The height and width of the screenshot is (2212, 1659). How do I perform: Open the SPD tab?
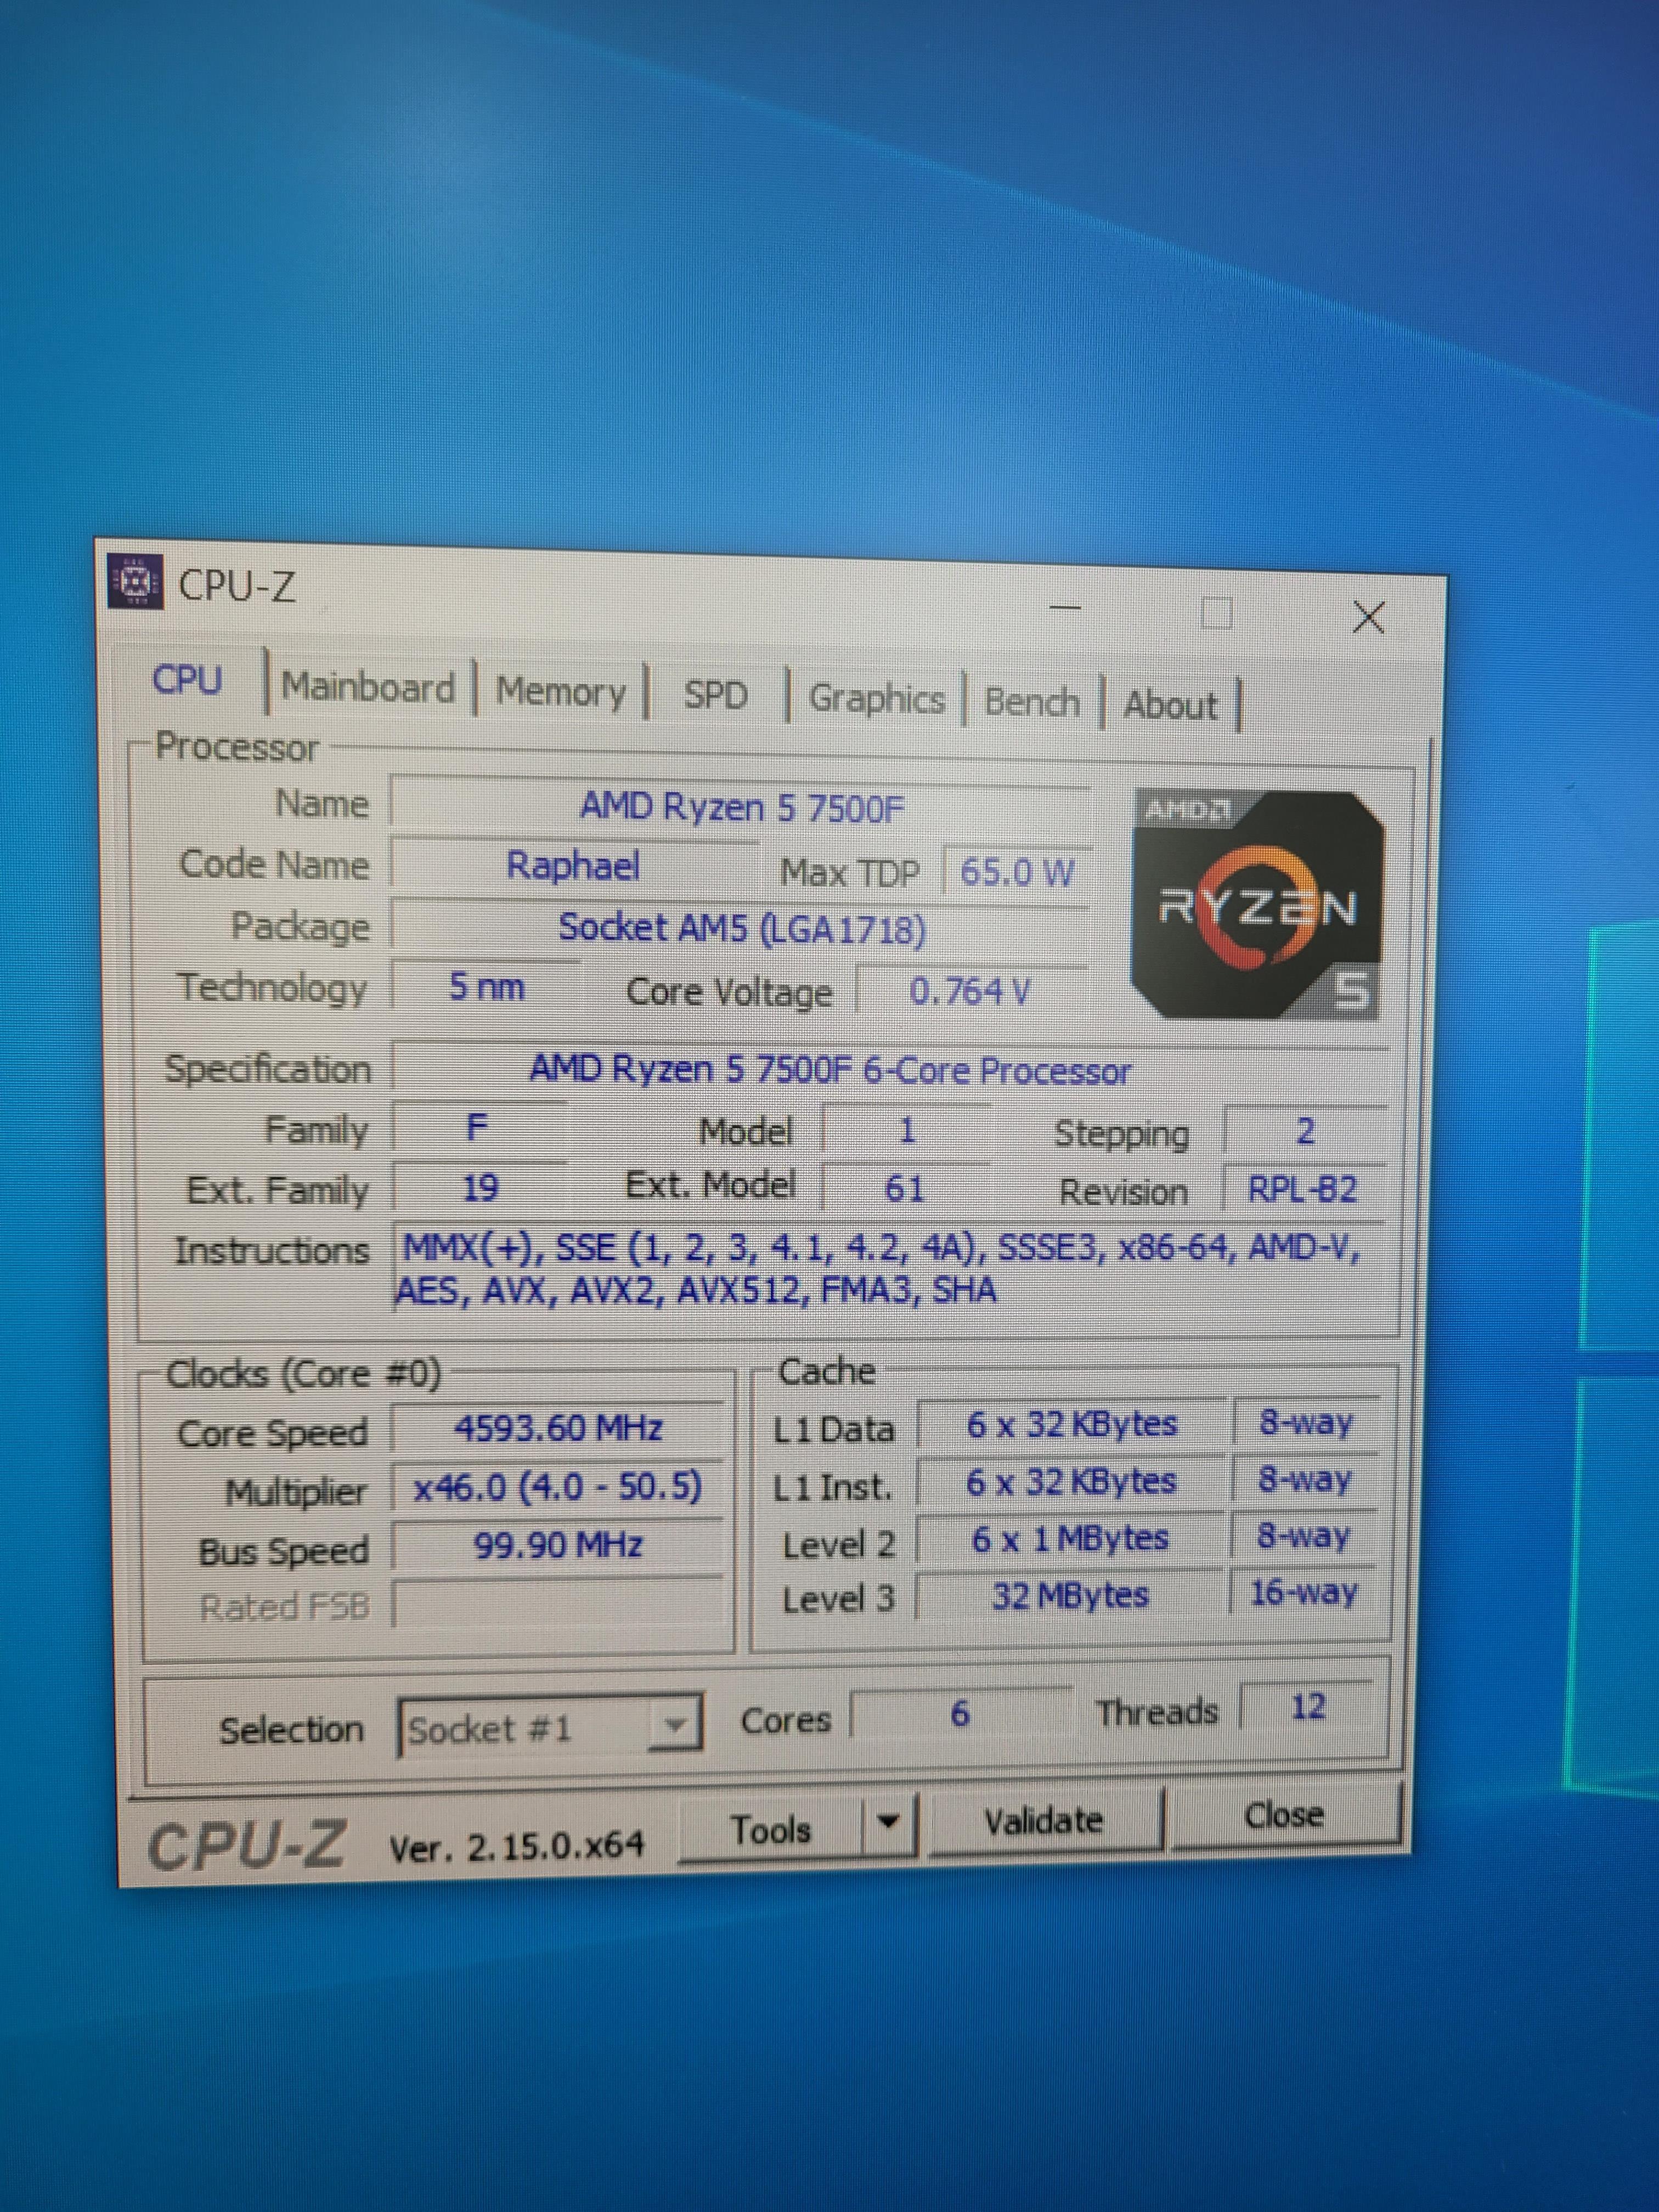(715, 695)
